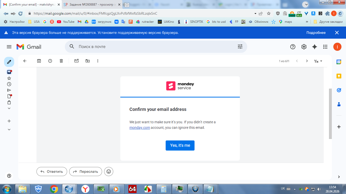Delete this email with trash icon
The height and width of the screenshot is (194, 346).
tap(61, 61)
